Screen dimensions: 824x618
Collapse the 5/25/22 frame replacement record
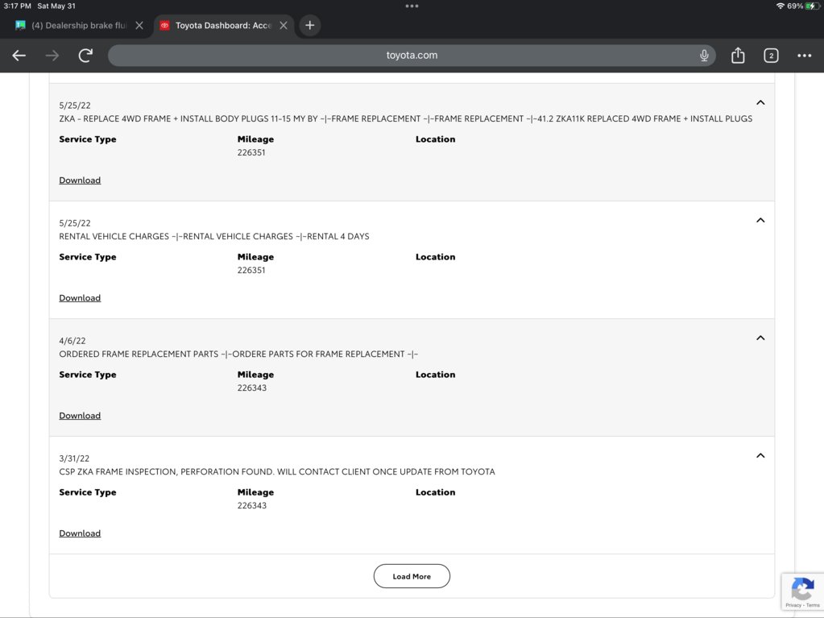[760, 102]
